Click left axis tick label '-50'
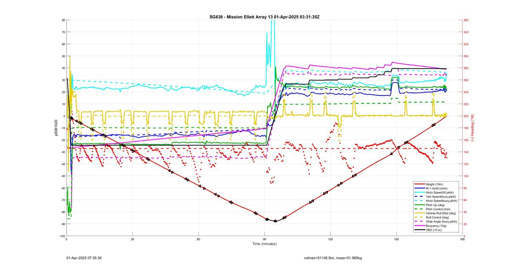Viewport: 511px width, 265px height. click(x=63, y=176)
